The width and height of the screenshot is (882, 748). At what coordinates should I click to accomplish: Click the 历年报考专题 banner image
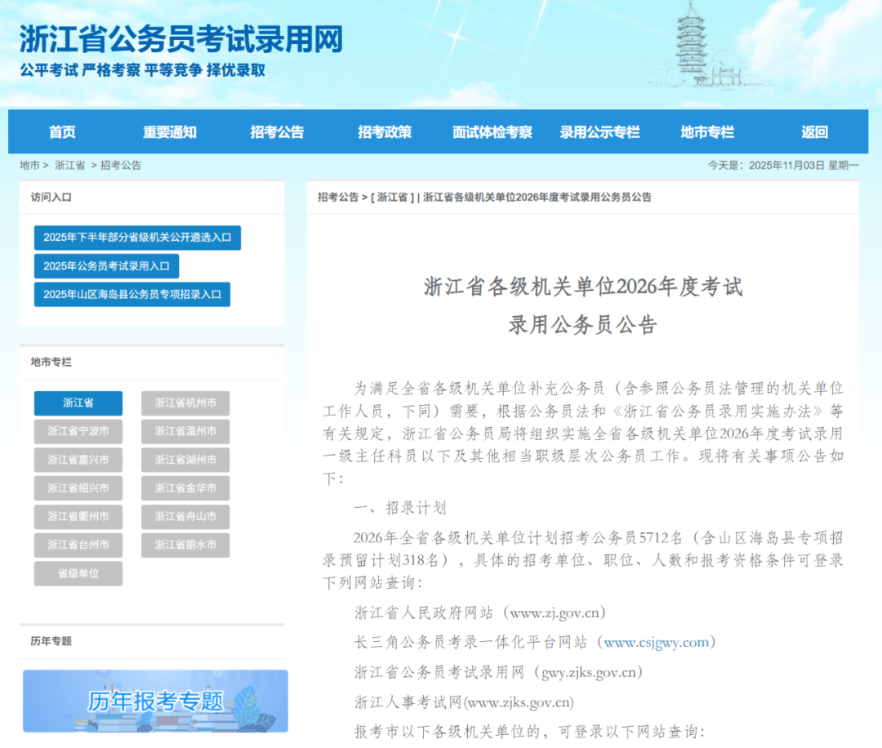pos(155,701)
